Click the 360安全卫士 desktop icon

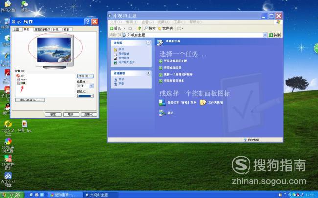(8, 128)
